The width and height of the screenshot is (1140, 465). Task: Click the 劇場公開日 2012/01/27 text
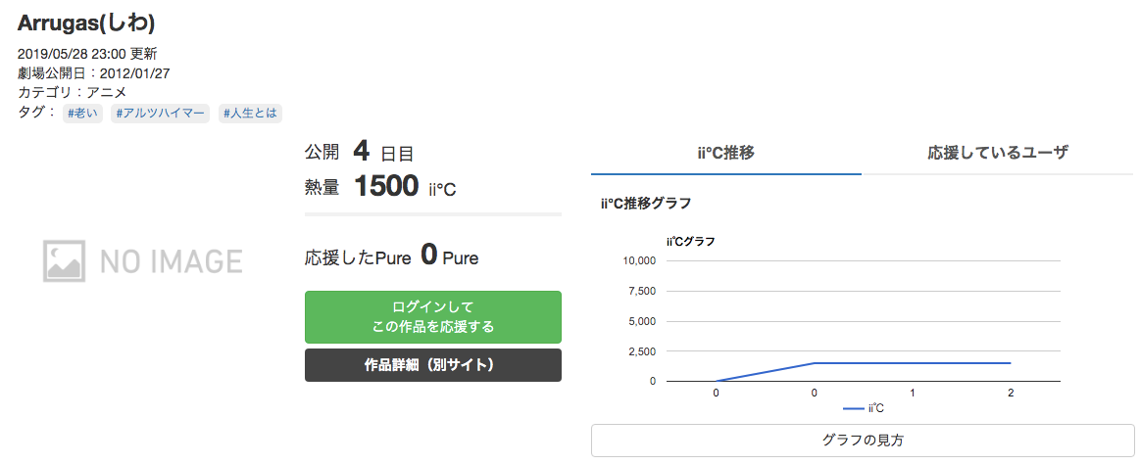tap(94, 72)
